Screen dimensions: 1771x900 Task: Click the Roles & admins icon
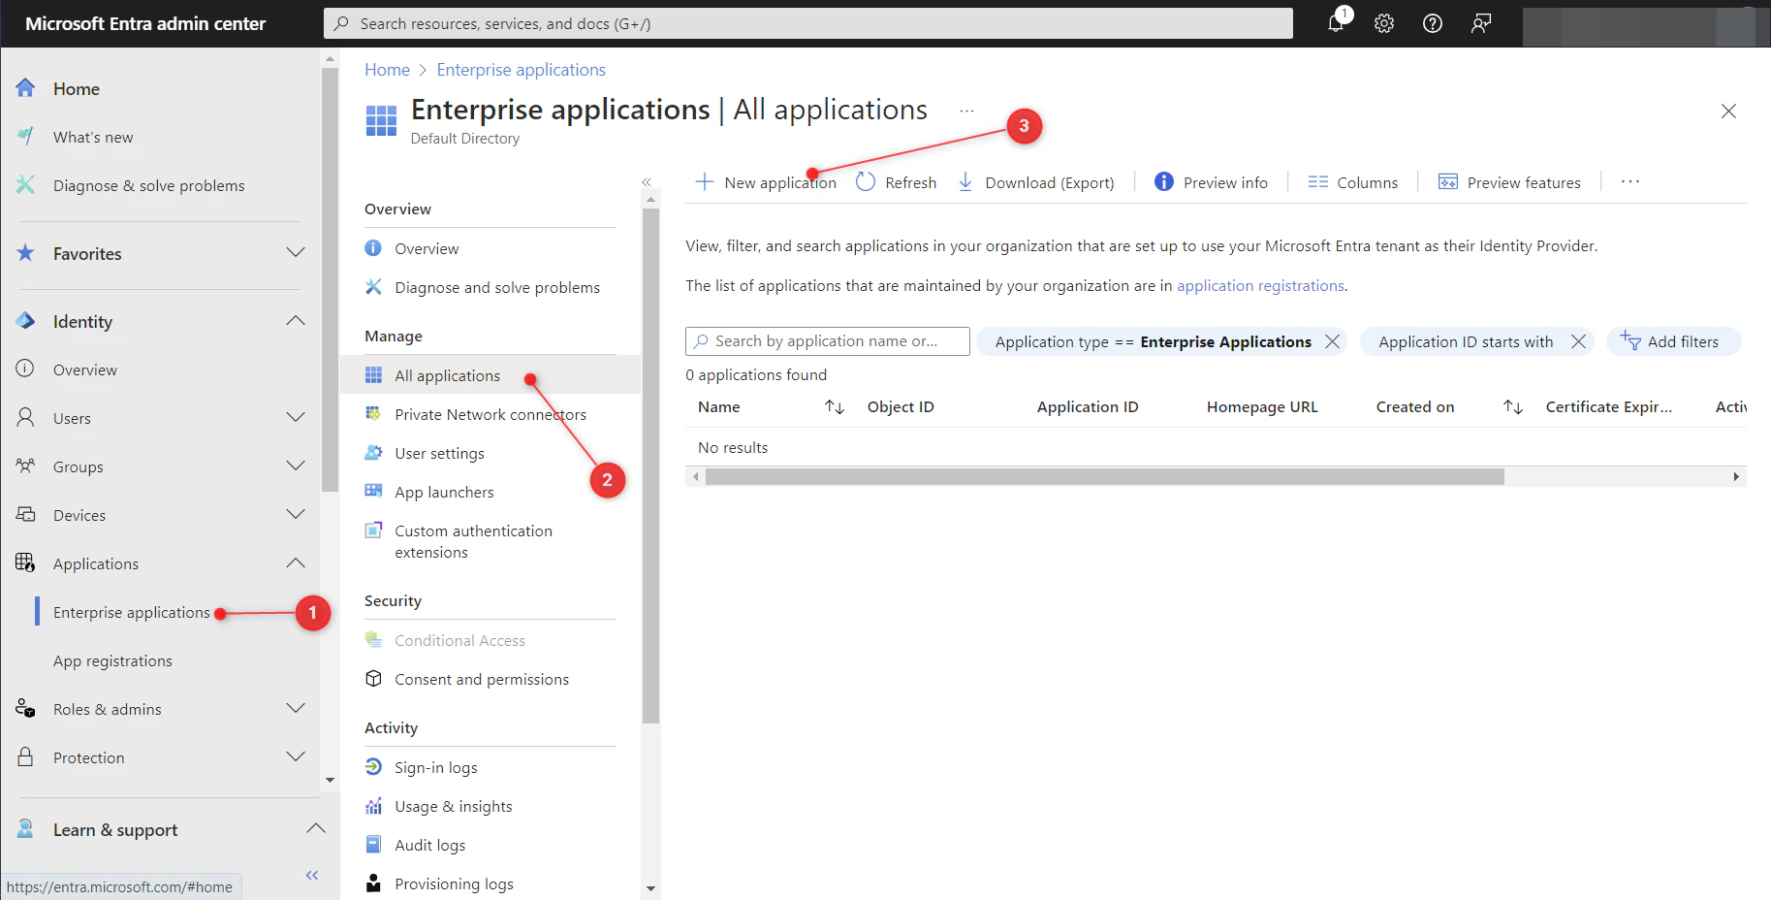coord(26,709)
